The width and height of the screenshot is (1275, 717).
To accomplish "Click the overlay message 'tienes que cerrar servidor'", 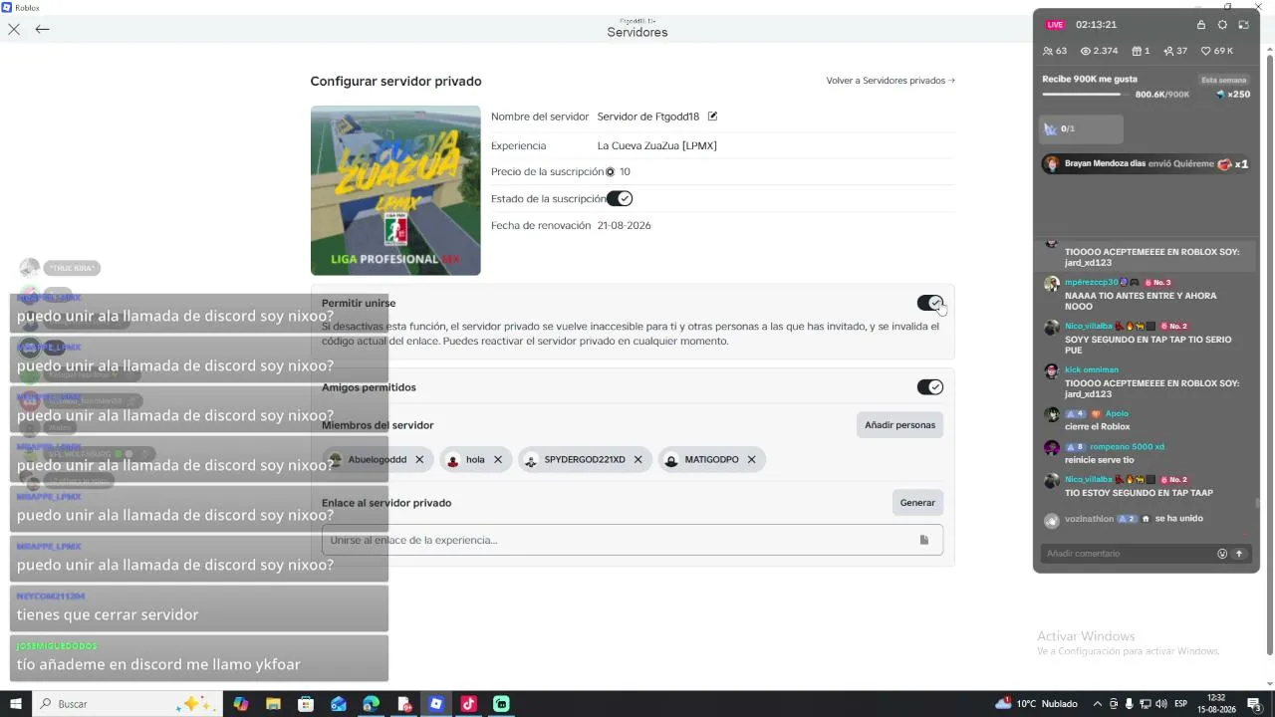I will [108, 614].
